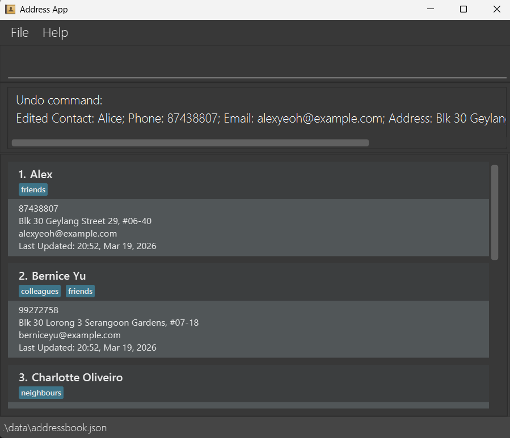Click Alex's phone number 87438807
This screenshot has width=510, height=438.
(x=39, y=209)
